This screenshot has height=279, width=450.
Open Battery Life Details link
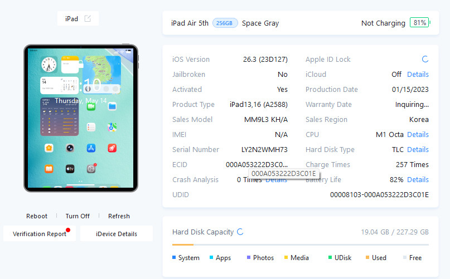click(x=418, y=179)
